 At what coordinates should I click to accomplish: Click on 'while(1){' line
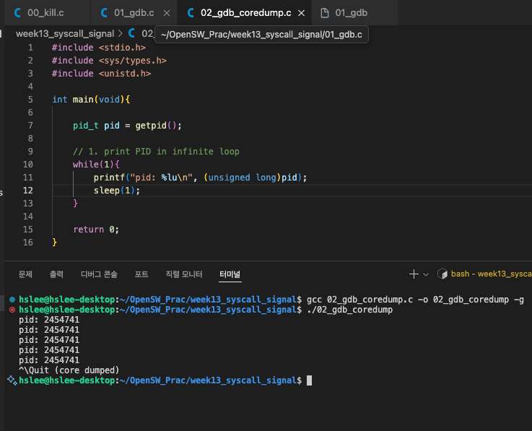[x=96, y=165]
